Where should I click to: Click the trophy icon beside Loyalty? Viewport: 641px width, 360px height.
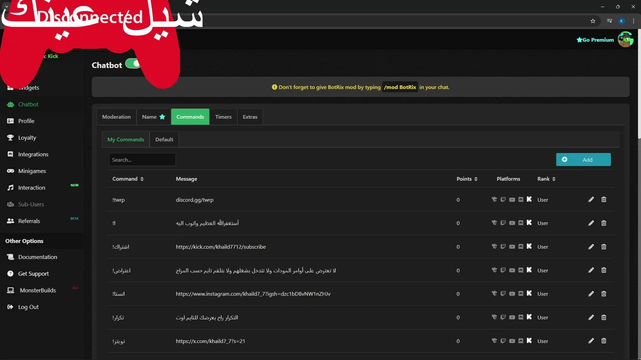10,137
